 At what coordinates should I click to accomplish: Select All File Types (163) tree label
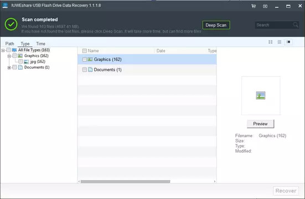pos(34,50)
